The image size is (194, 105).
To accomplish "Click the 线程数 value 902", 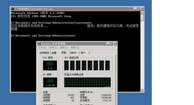I will 72,98.
